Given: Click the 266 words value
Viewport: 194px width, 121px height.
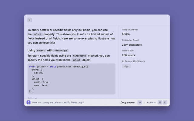Looking at the screenshot, I should (128, 55).
